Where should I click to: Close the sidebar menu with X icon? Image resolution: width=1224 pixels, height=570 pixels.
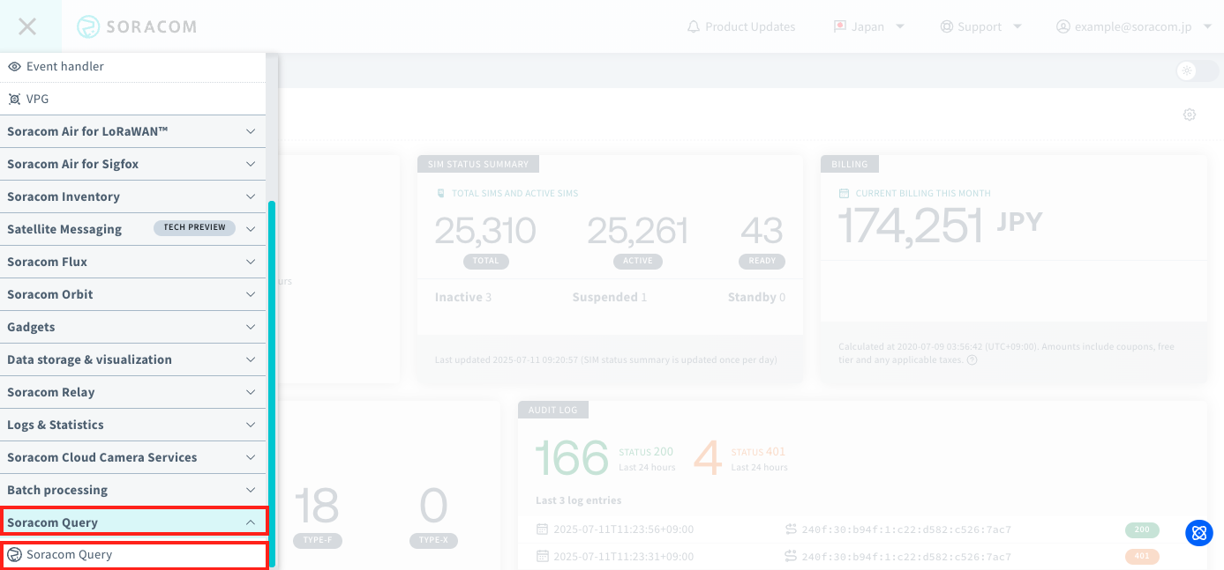[x=27, y=26]
